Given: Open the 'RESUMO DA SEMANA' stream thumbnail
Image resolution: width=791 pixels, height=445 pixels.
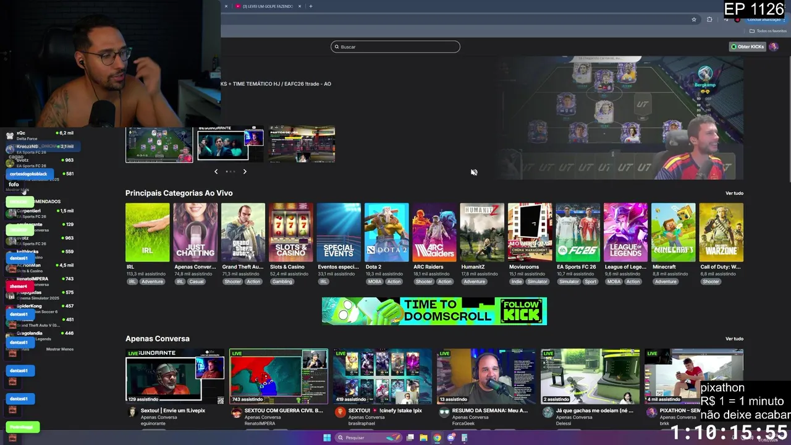Looking at the screenshot, I should (x=486, y=376).
